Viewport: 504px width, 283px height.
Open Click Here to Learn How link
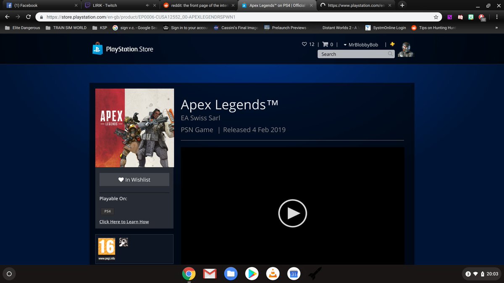click(124, 222)
